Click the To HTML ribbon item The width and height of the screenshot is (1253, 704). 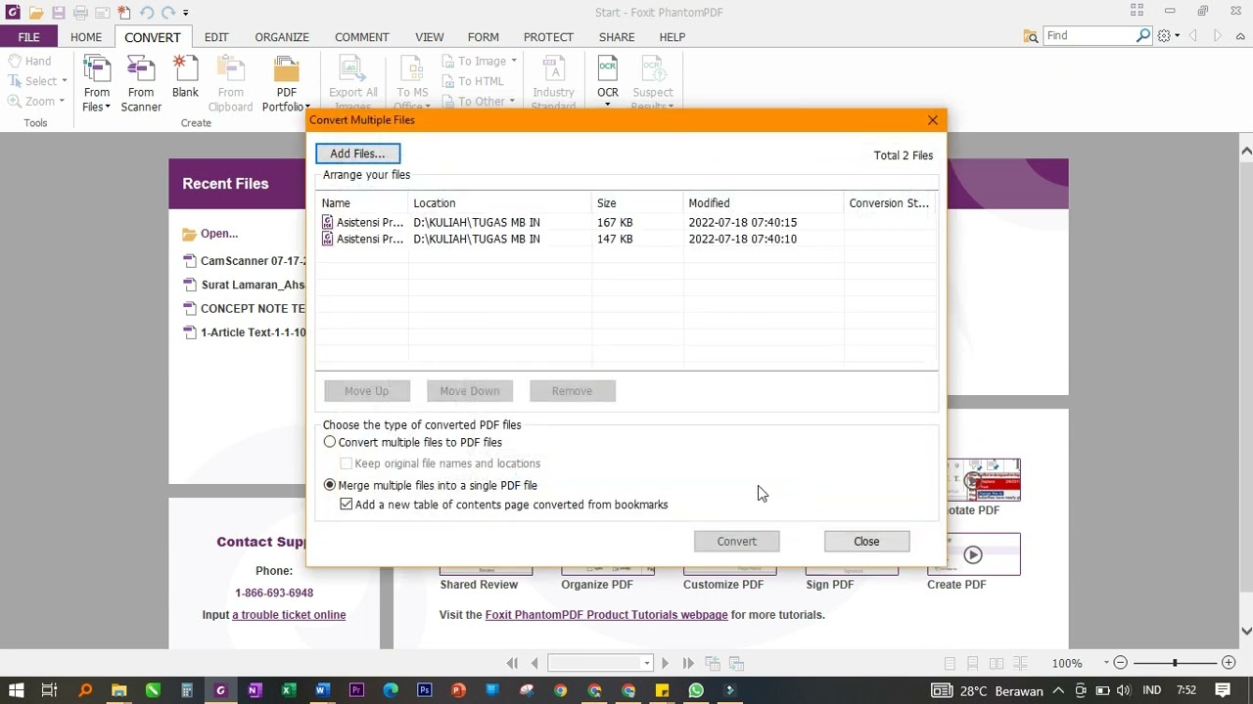473,81
